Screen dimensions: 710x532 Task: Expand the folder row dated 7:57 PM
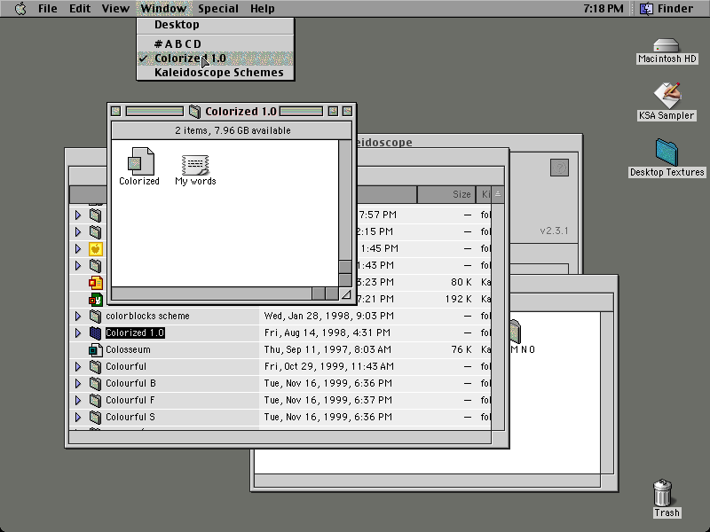(x=78, y=215)
